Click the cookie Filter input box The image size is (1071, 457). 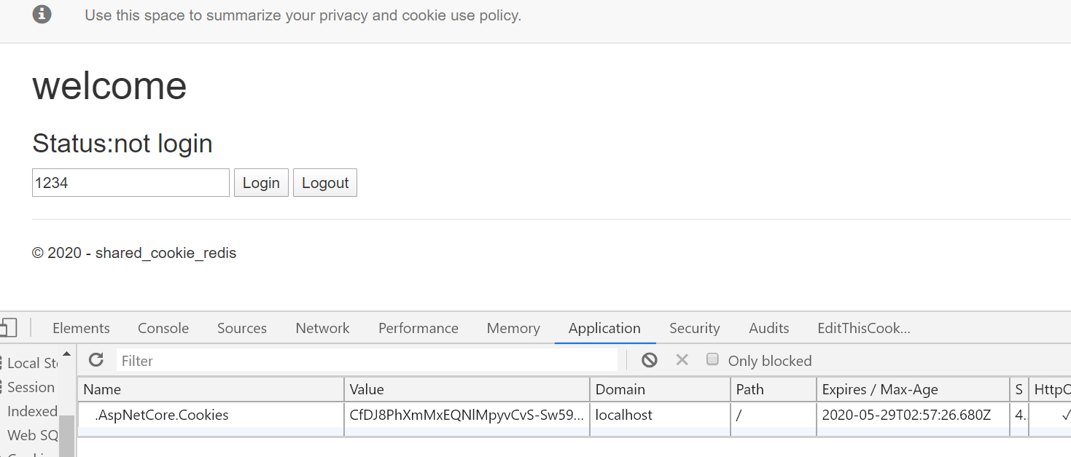point(367,360)
